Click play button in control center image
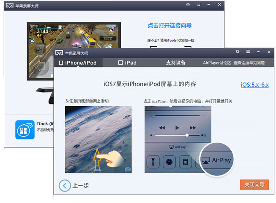 coord(177,128)
